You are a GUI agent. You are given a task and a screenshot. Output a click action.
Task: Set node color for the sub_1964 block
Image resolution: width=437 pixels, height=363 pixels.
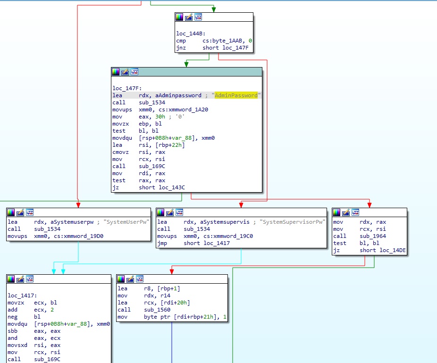point(337,212)
